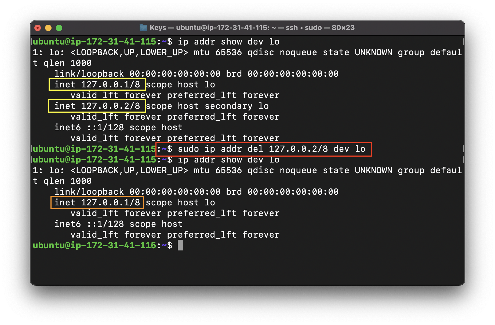
Task: Click the terminal cursor at last prompt
Action: click(x=180, y=245)
